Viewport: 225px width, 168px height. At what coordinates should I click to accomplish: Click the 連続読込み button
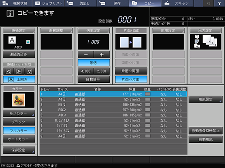(19, 54)
